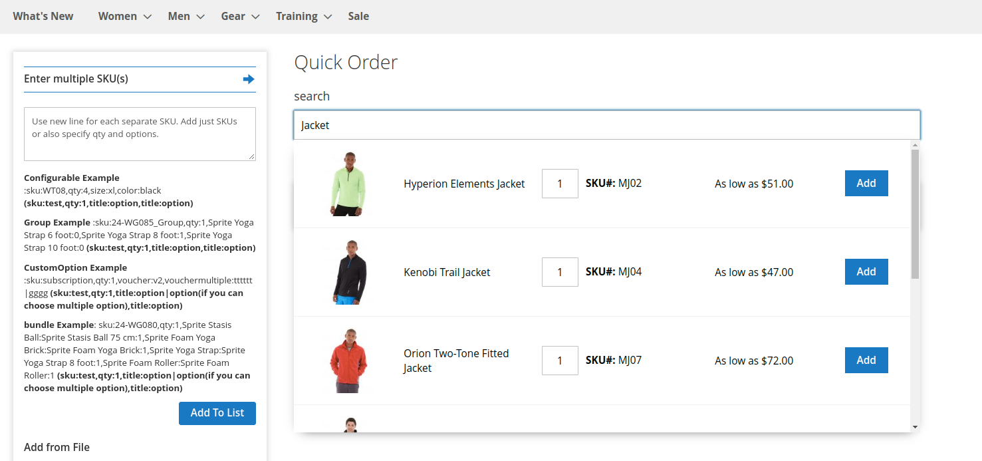The width and height of the screenshot is (982, 461).
Task: Go to the What's New page
Action: 43,17
